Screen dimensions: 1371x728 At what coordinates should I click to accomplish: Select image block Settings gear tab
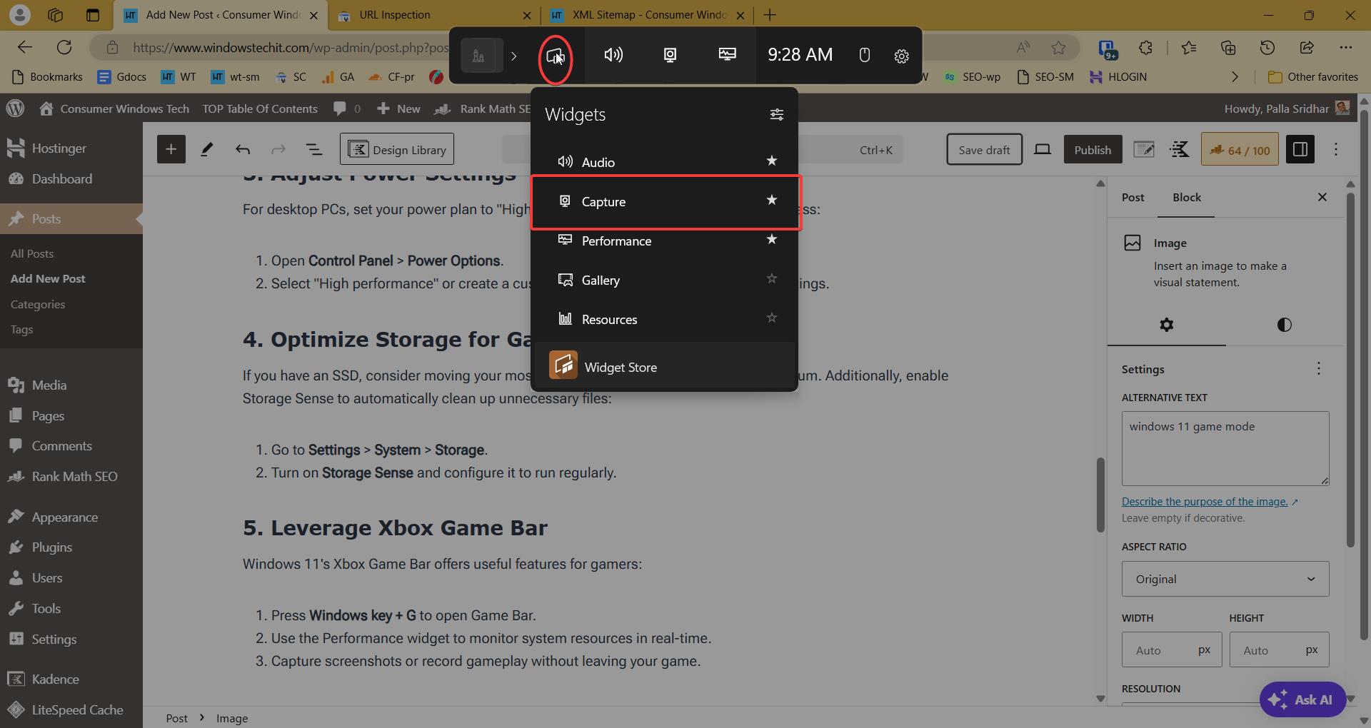tap(1167, 325)
